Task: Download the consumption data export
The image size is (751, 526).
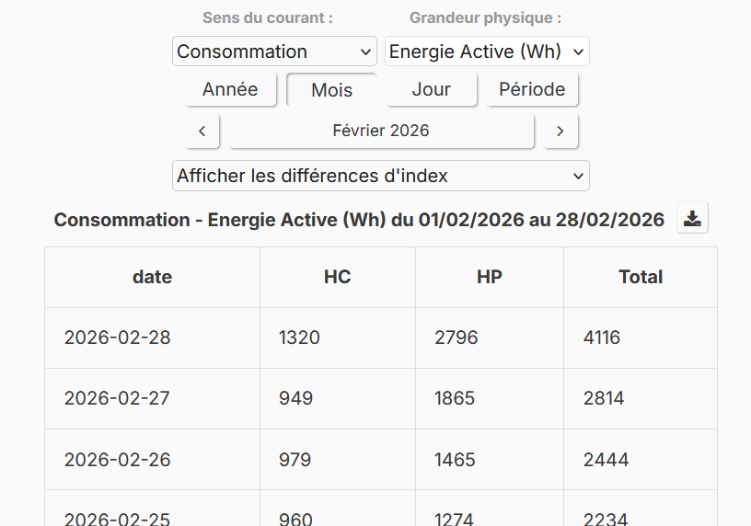Action: [x=692, y=219]
